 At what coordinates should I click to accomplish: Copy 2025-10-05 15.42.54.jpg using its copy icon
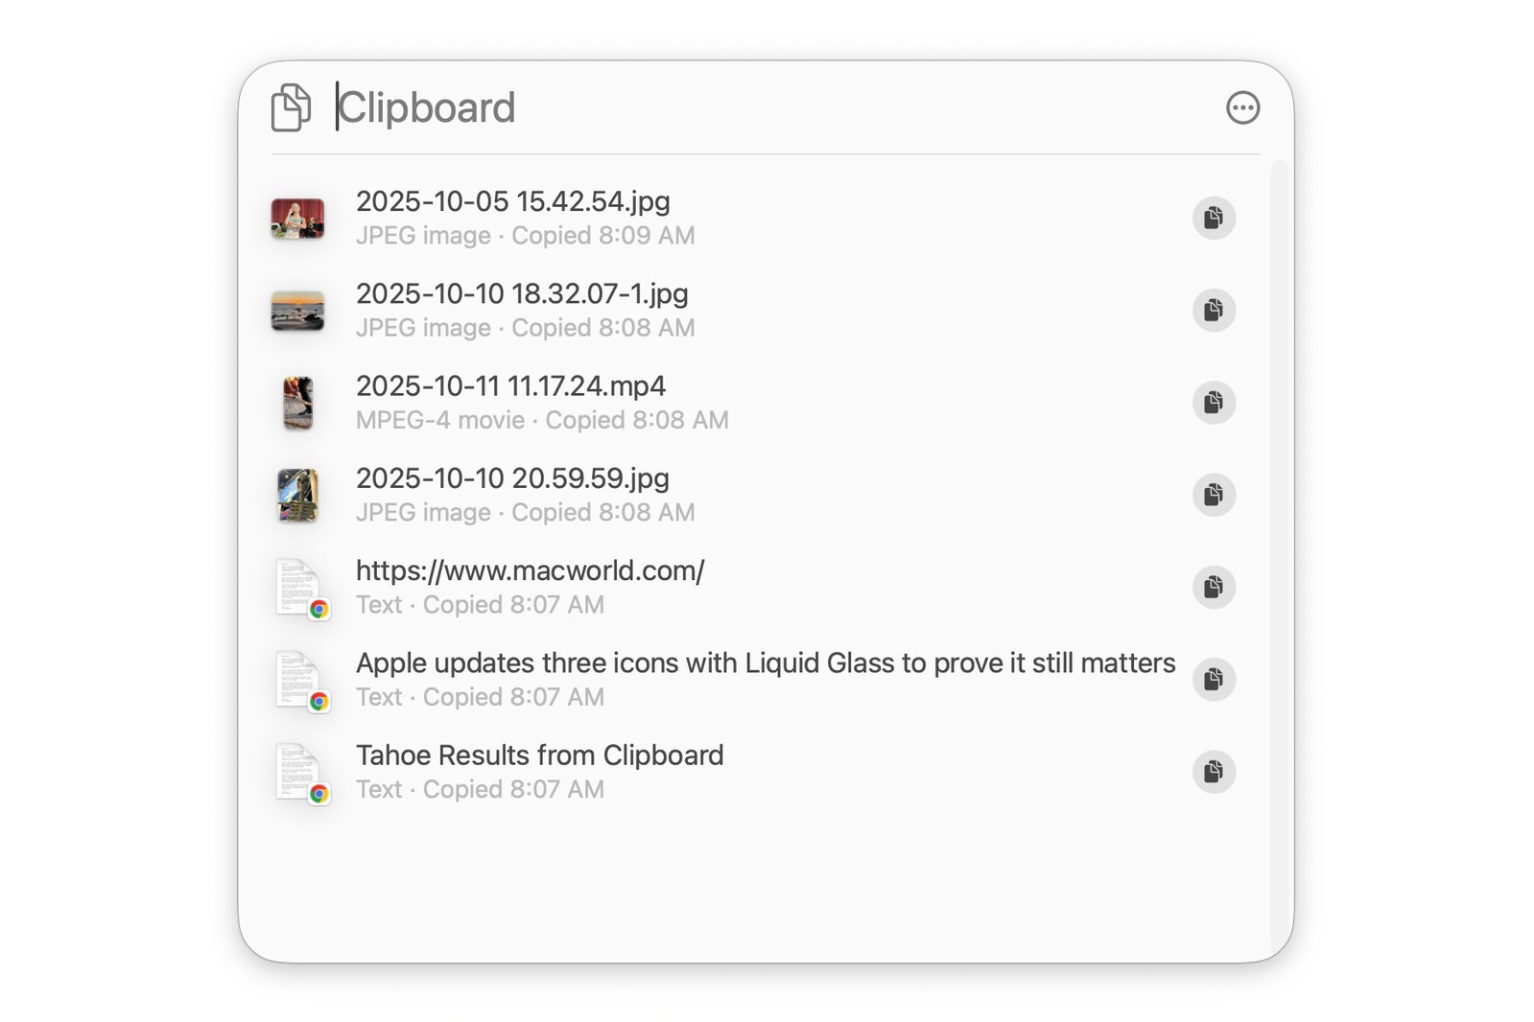tap(1214, 218)
